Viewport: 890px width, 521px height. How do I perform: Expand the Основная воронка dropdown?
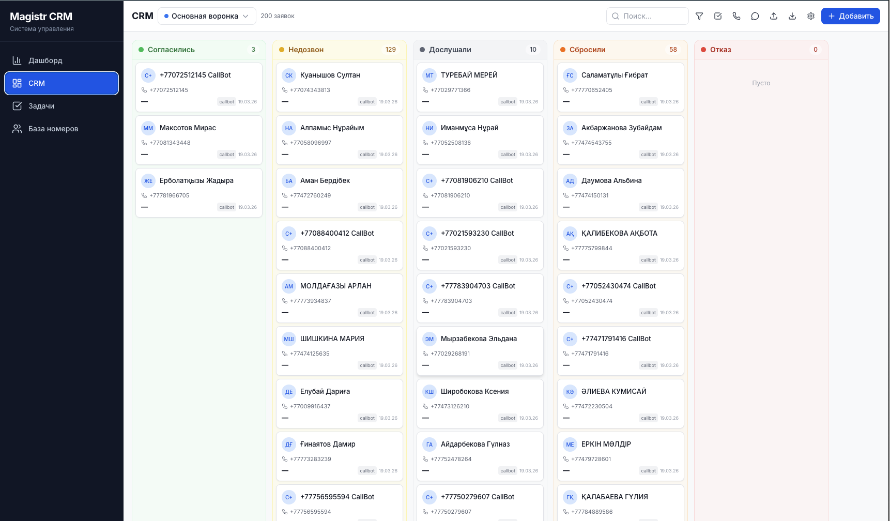tap(207, 16)
